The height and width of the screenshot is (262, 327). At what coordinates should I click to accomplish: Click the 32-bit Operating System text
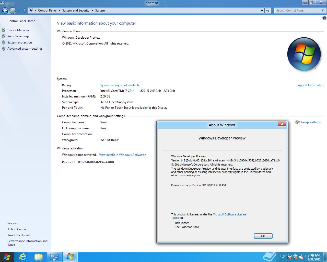click(x=116, y=102)
